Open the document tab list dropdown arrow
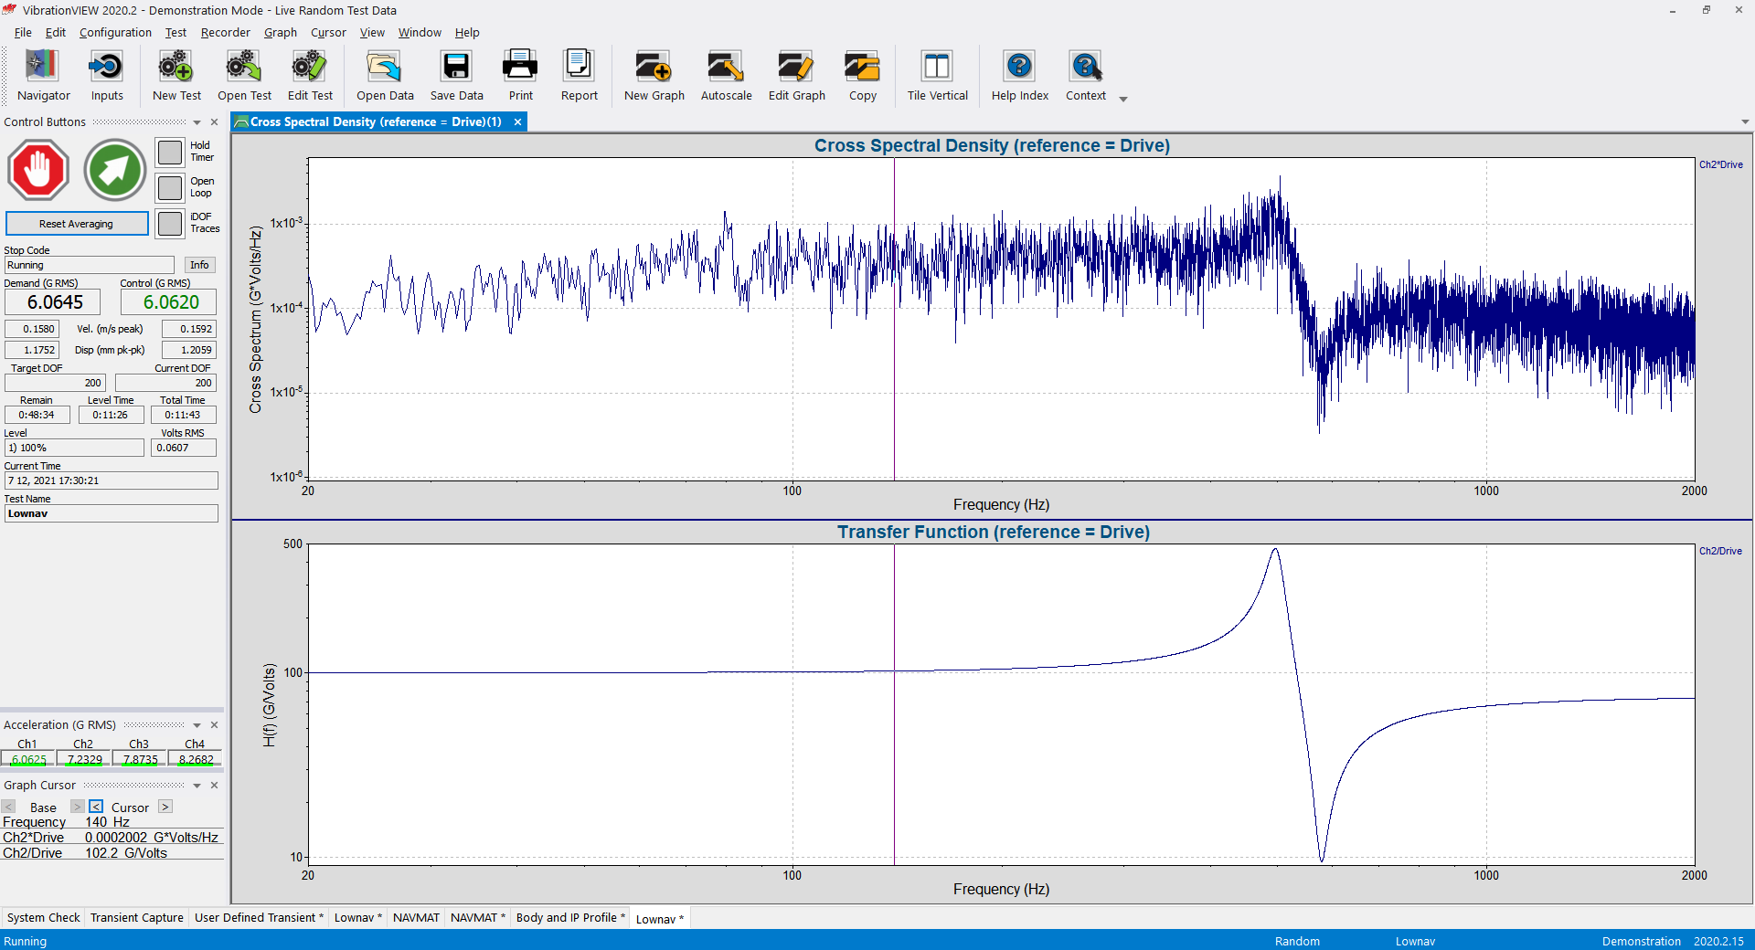This screenshot has width=1755, height=950. tap(1745, 122)
